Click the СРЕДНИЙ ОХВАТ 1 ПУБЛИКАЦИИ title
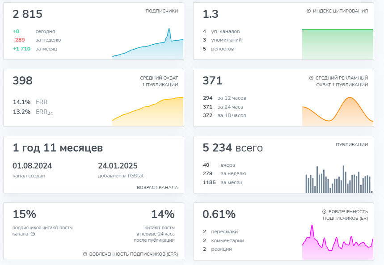The image size is (384, 265). click(159, 81)
